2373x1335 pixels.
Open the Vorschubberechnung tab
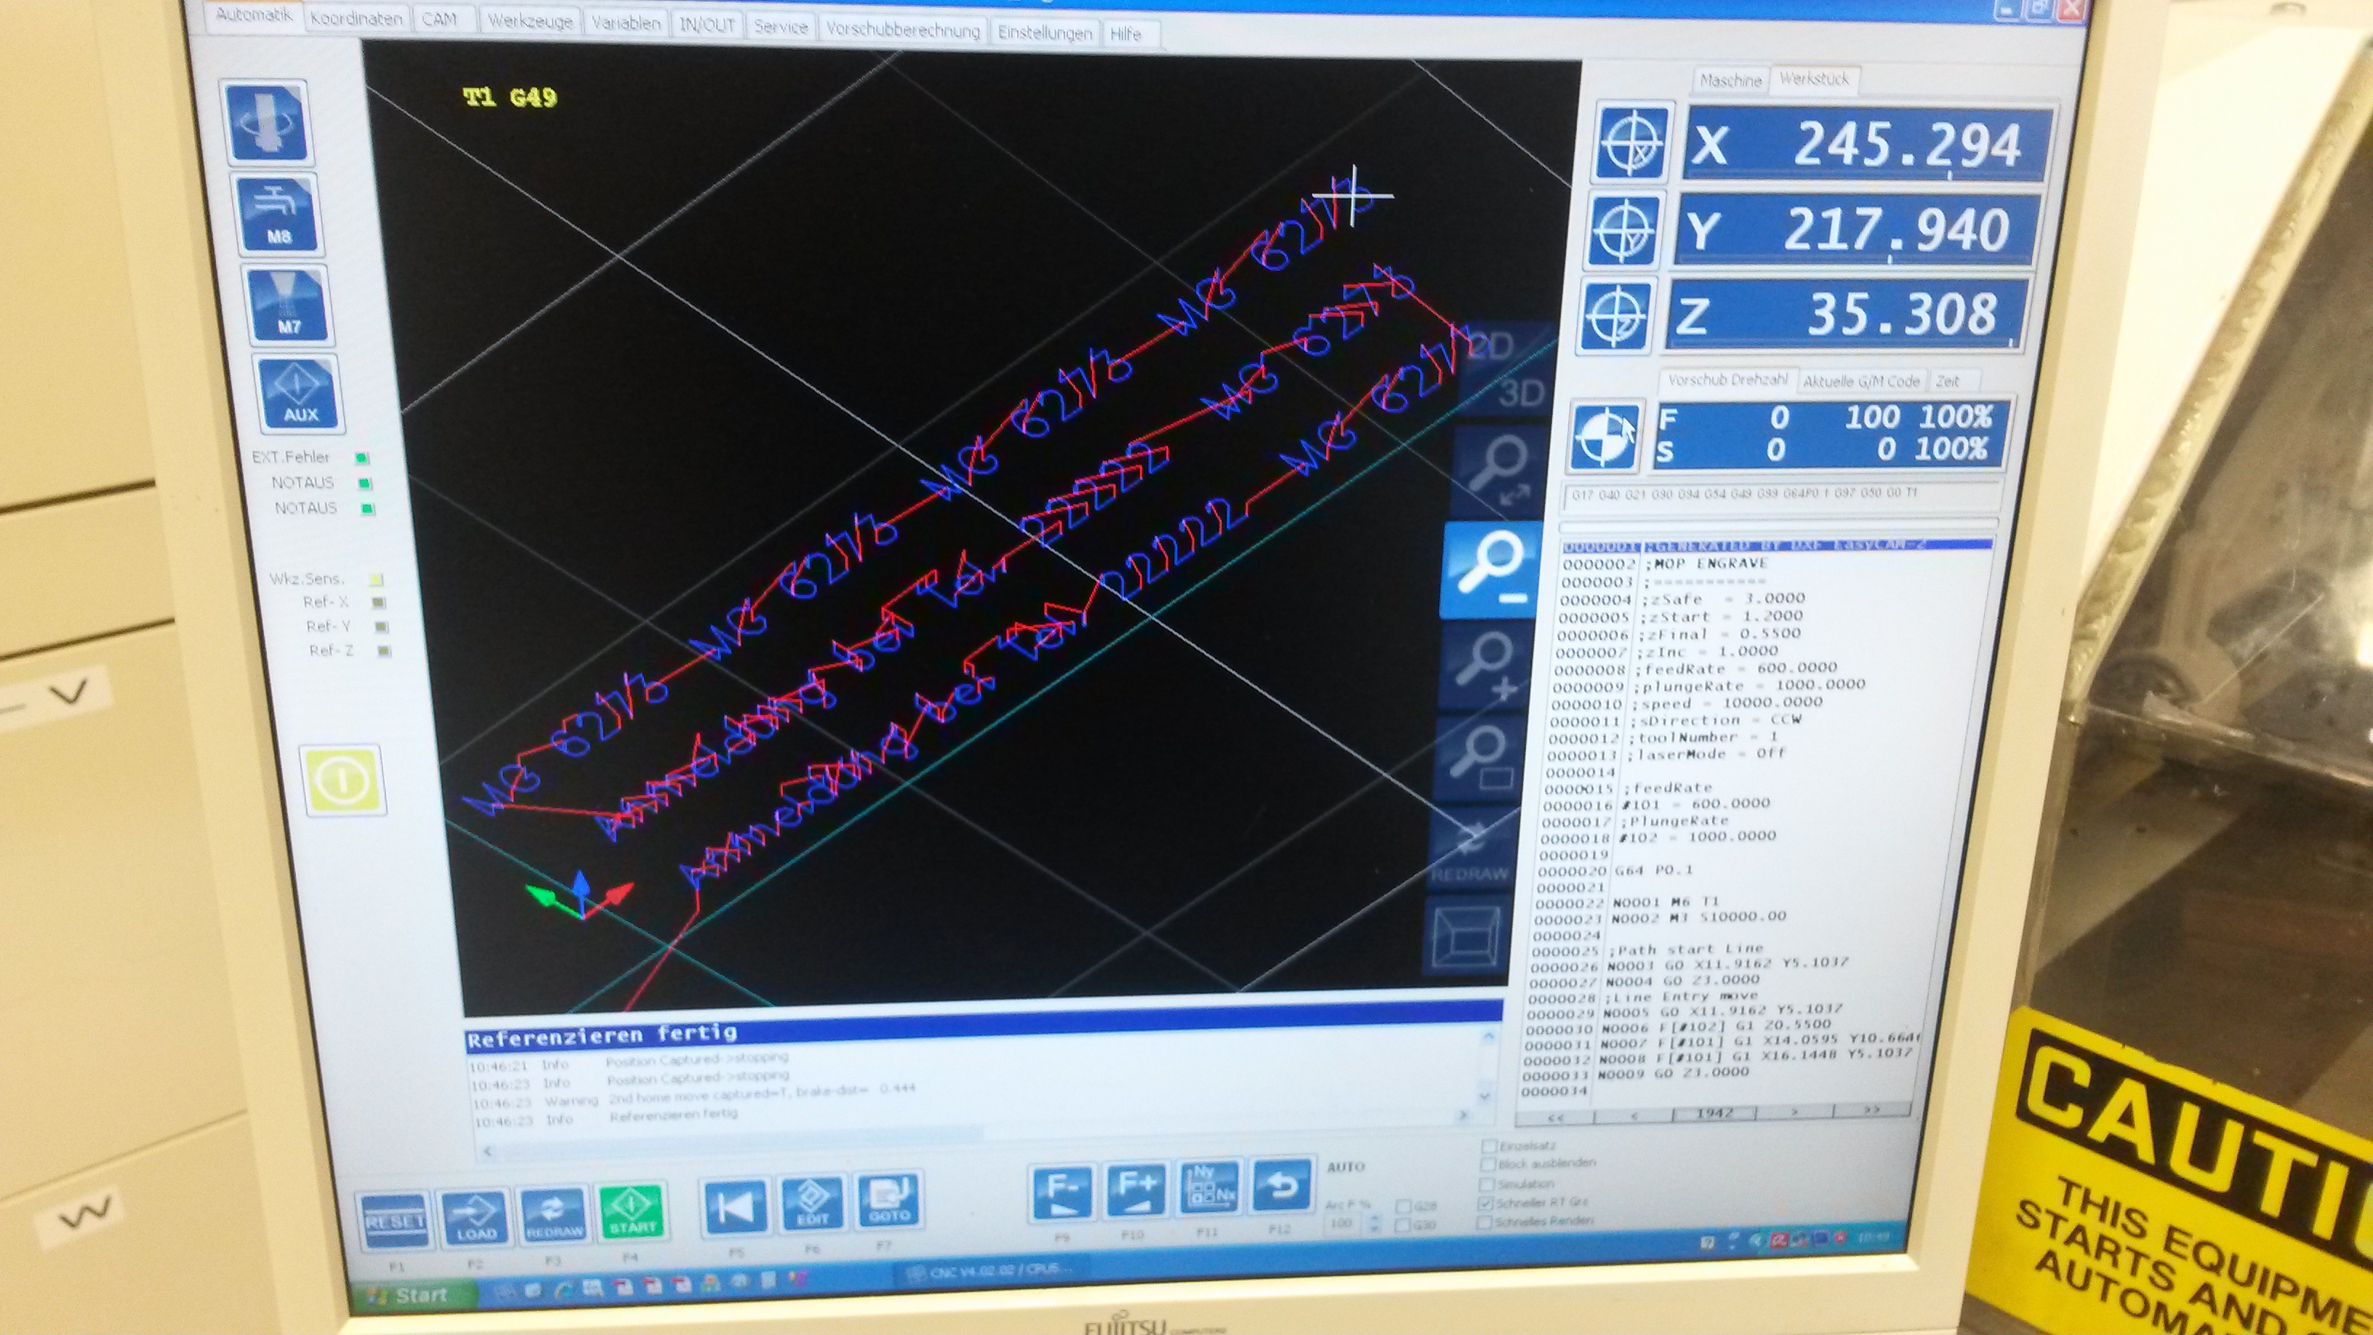[903, 30]
